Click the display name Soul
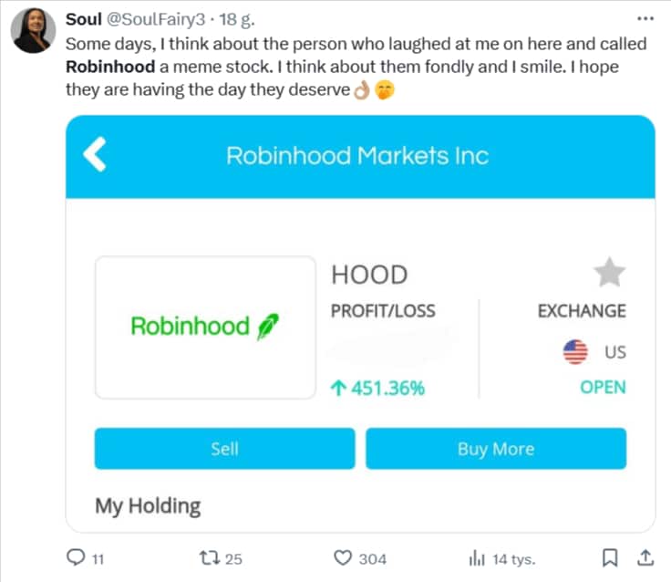 coord(84,20)
